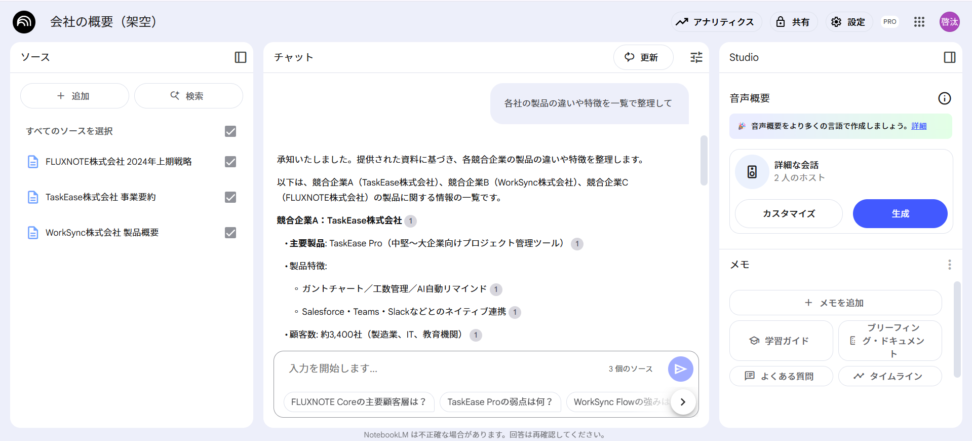The width and height of the screenshot is (972, 441).
Task: Open FLUXNOTE株式会社 2024年上期戦略 source
Action: (x=119, y=162)
